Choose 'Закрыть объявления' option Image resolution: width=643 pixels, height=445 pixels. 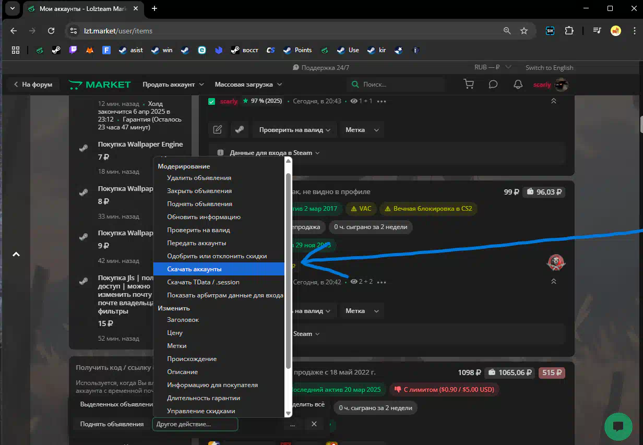(219, 191)
